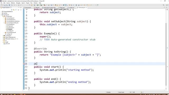Open the Project Explorer view menu (three dots)

(x=21, y=10)
